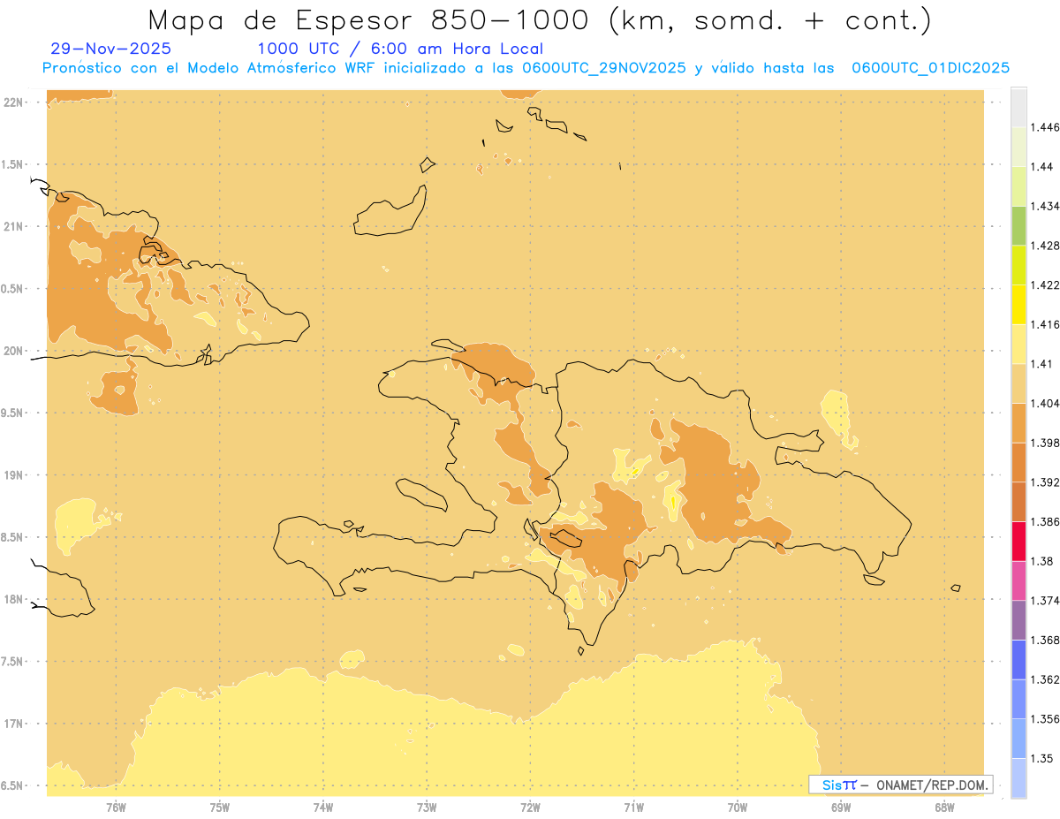Image resolution: width=1060 pixels, height=819 pixels.
Task: Click the '19N' latitude label
Action: [12, 475]
